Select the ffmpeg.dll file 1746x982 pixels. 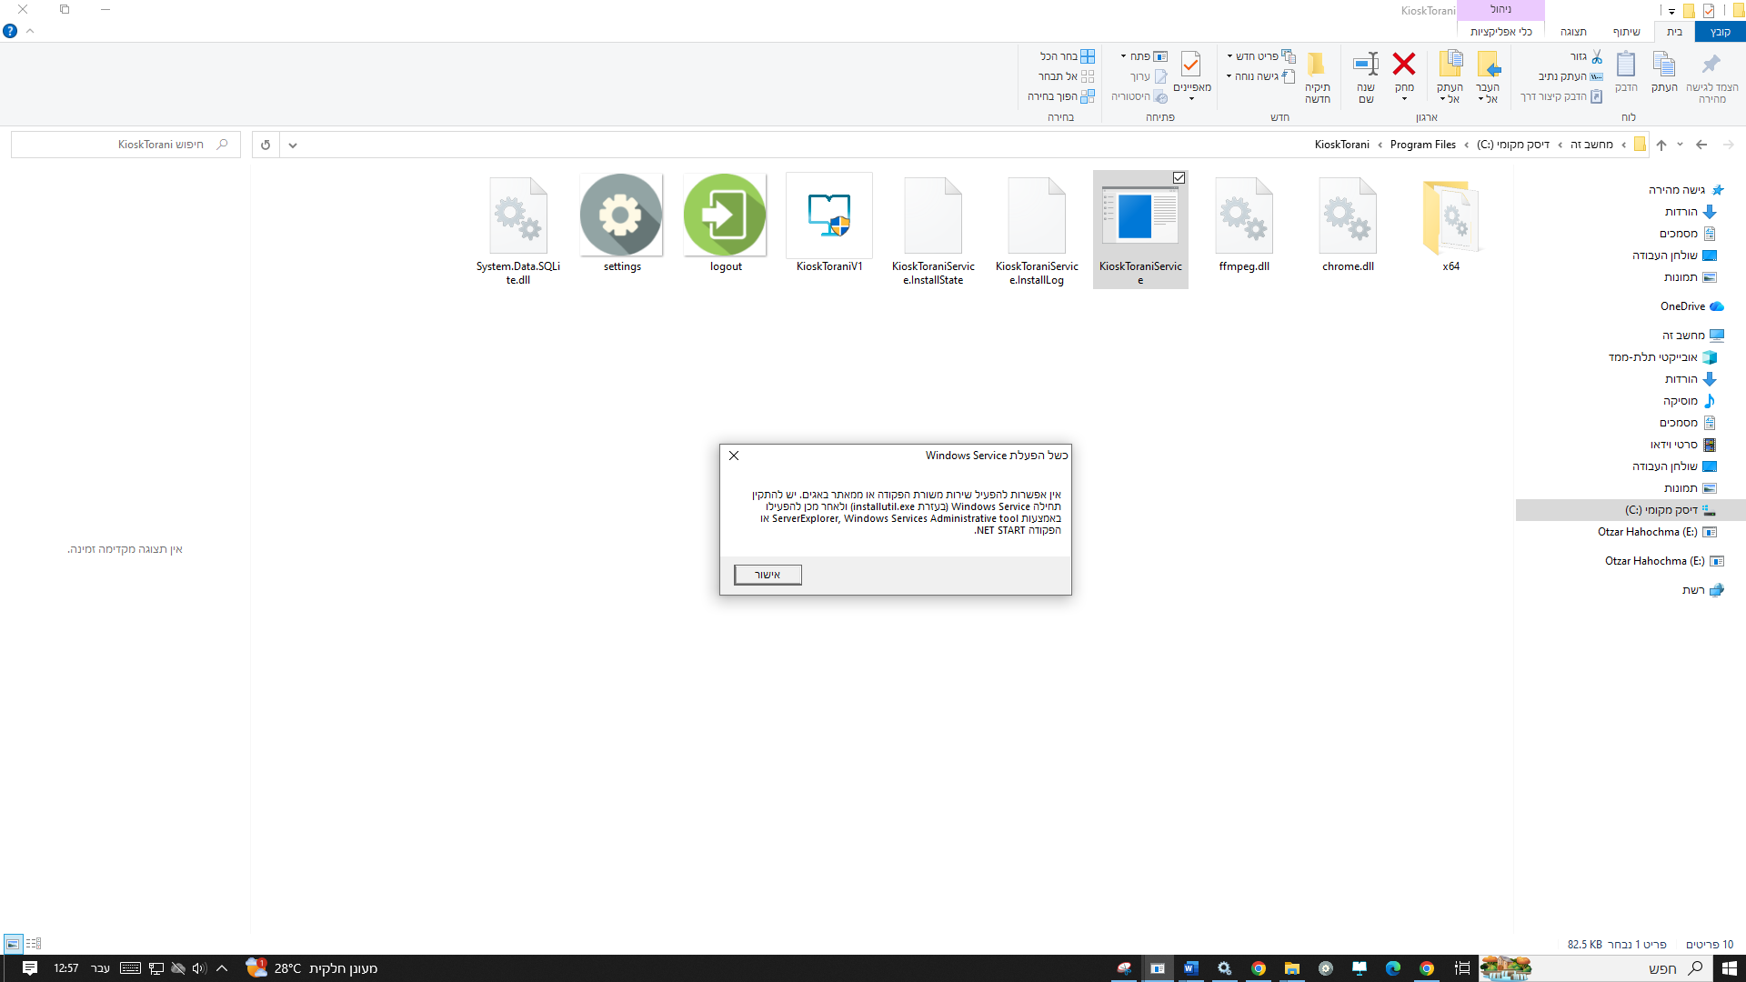pyautogui.click(x=1244, y=225)
